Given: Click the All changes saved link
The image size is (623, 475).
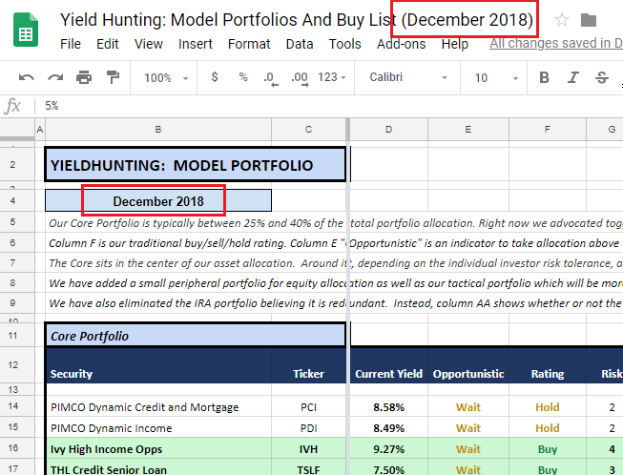Looking at the screenshot, I should pos(556,43).
